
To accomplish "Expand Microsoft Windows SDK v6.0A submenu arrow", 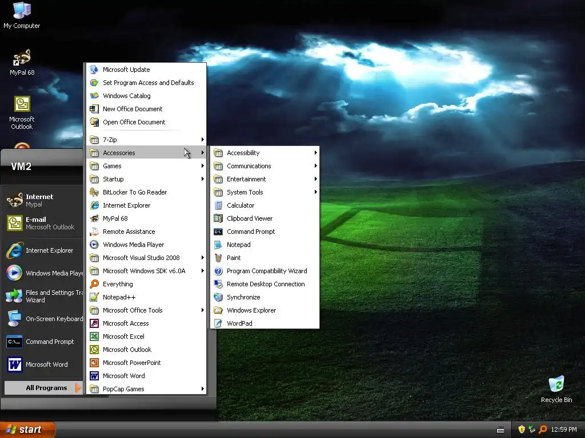I will click(203, 271).
